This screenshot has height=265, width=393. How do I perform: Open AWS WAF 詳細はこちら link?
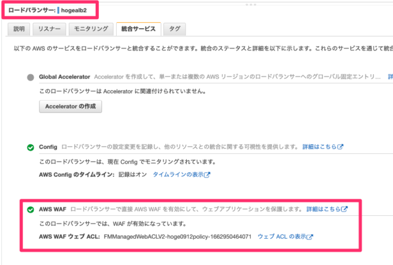tap(327, 209)
